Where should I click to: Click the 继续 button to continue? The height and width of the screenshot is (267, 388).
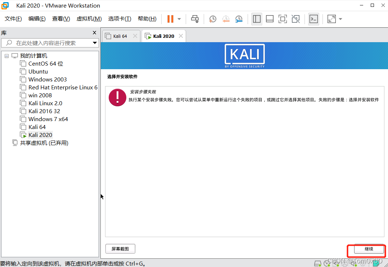[x=369, y=249]
